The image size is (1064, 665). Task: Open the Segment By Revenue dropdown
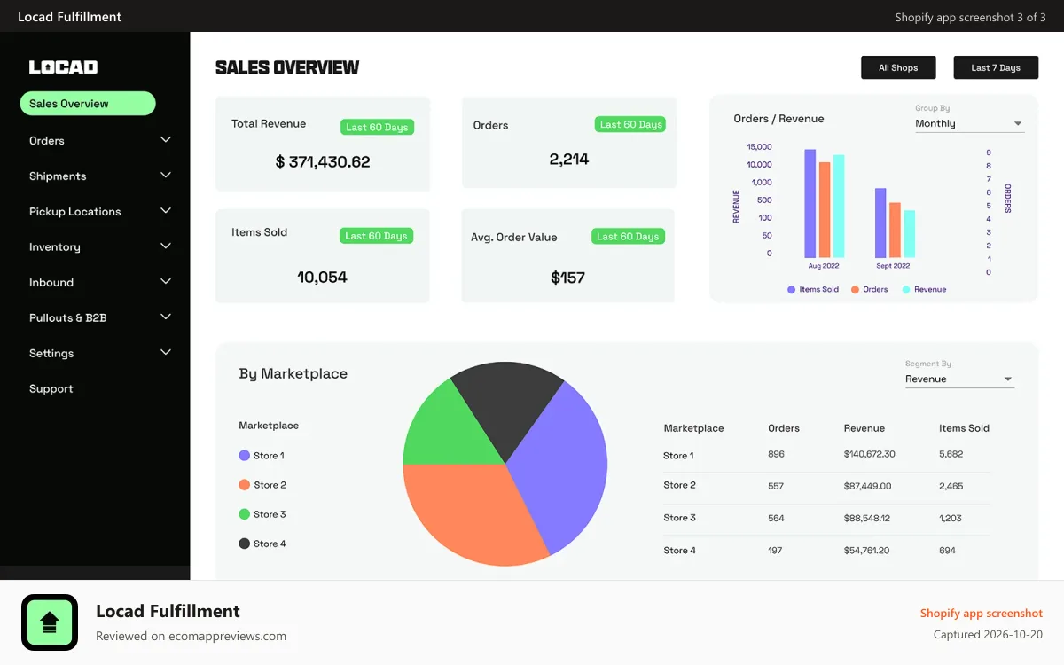click(959, 379)
